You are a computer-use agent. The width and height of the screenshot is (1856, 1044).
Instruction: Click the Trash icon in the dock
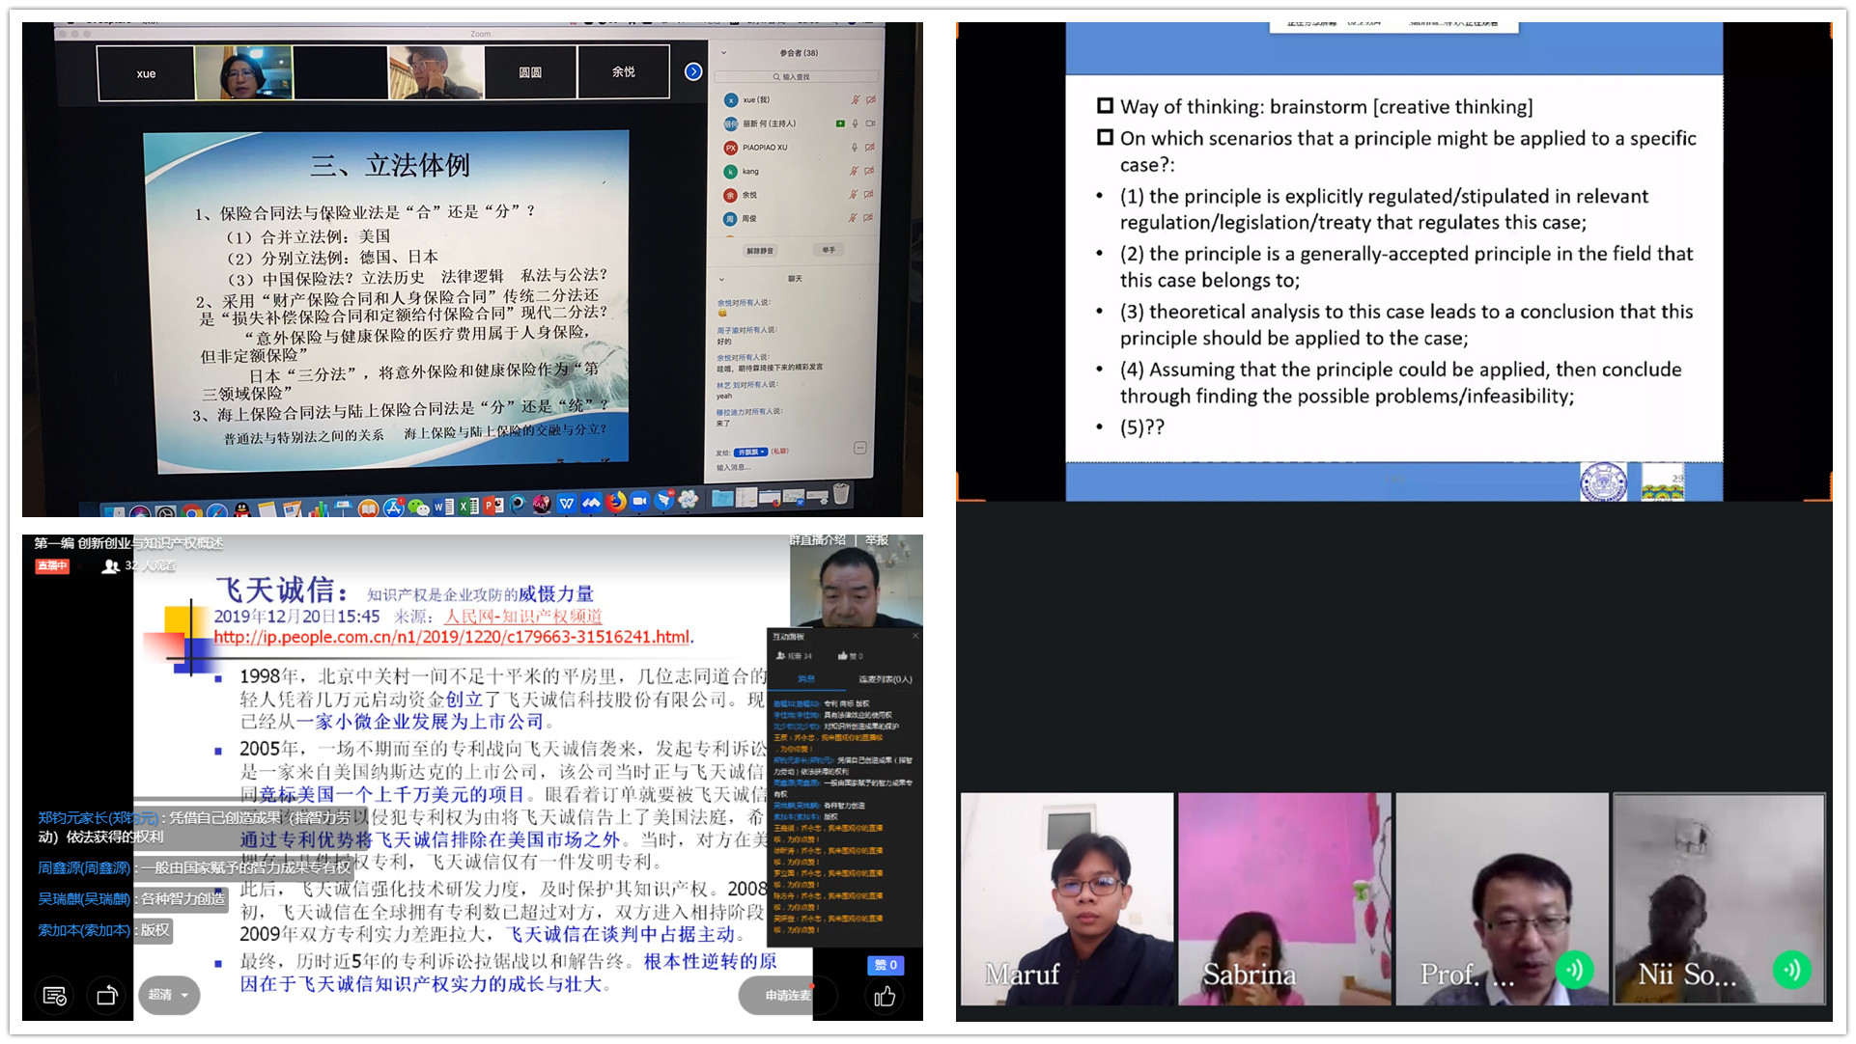point(841,495)
